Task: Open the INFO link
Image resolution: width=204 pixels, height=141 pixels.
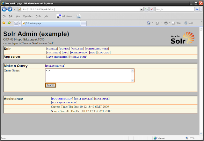Action: pos(66,52)
